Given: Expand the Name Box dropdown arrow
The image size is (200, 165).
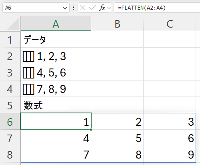Looking at the screenshot, I should (x=65, y=8).
